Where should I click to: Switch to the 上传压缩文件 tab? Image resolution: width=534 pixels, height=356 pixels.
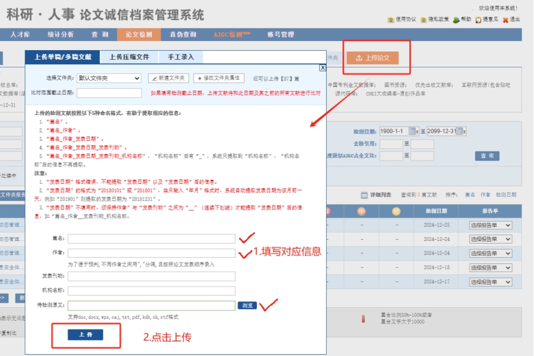point(129,57)
